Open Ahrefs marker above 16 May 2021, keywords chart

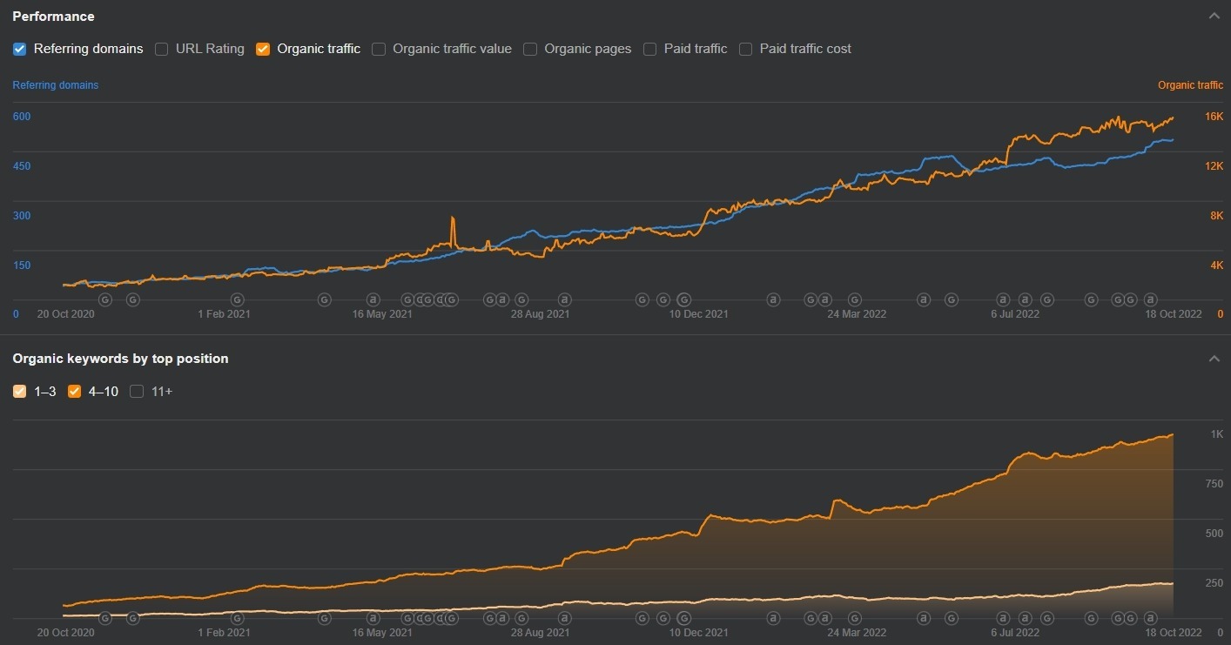point(373,618)
